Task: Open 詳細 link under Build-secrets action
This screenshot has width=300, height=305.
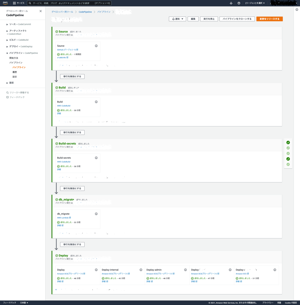Action: coord(59,170)
